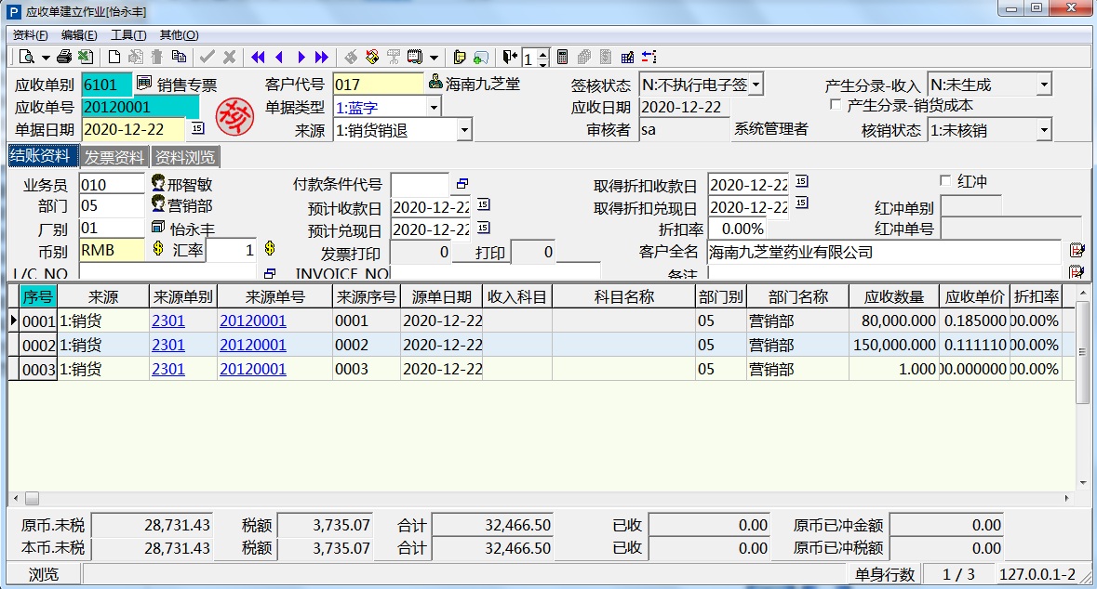
Task: Open source type 2301 link in row 0001
Action: (168, 321)
